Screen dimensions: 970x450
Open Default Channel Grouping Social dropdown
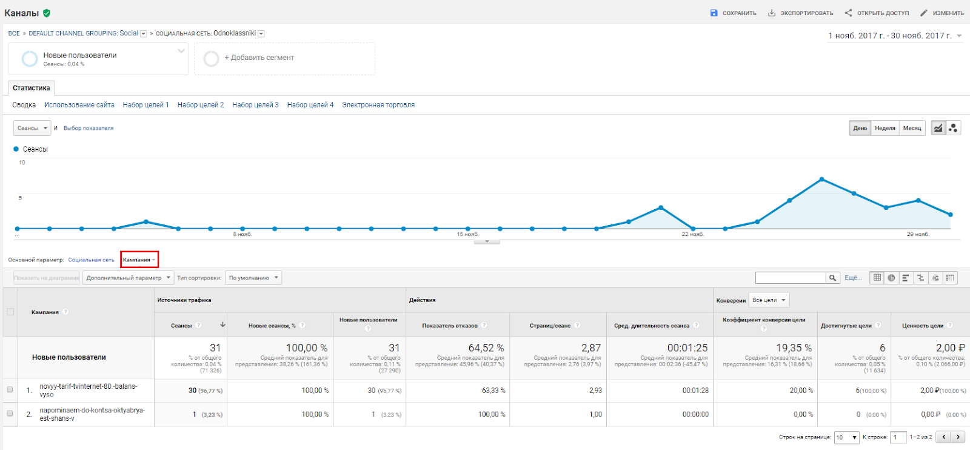pyautogui.click(x=144, y=34)
